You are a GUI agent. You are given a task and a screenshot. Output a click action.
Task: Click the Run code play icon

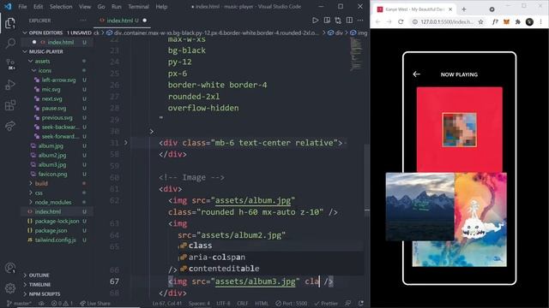315,21
